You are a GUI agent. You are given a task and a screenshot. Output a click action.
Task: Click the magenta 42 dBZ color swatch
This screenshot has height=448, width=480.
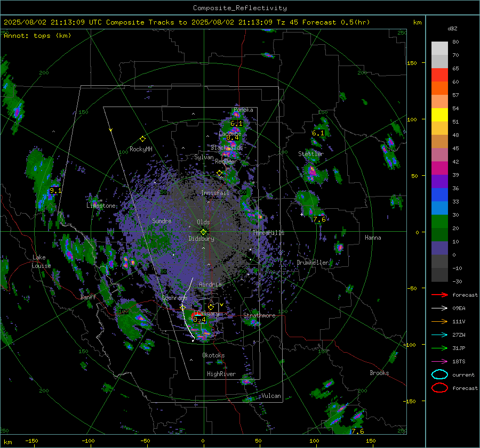coord(439,168)
